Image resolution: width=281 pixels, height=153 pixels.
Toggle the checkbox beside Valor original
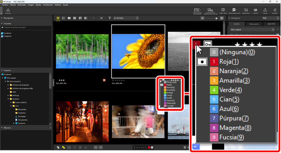pyautogui.click(x=277, y=30)
